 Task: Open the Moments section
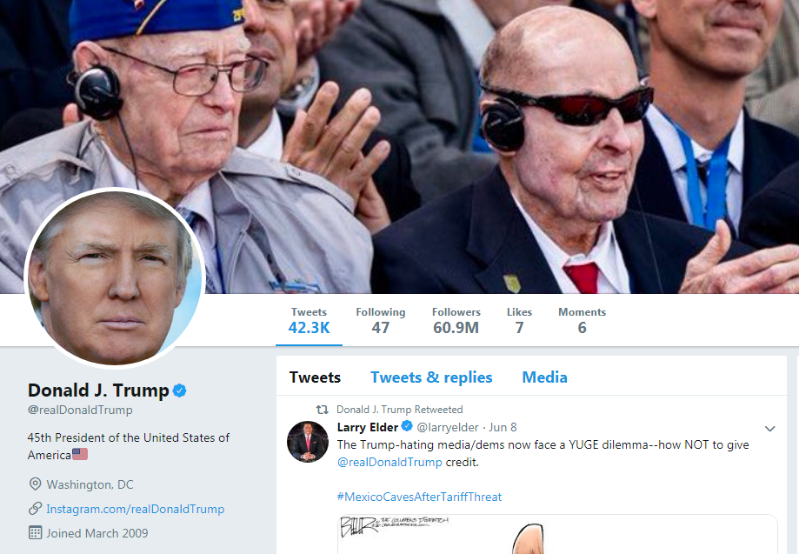point(582,320)
